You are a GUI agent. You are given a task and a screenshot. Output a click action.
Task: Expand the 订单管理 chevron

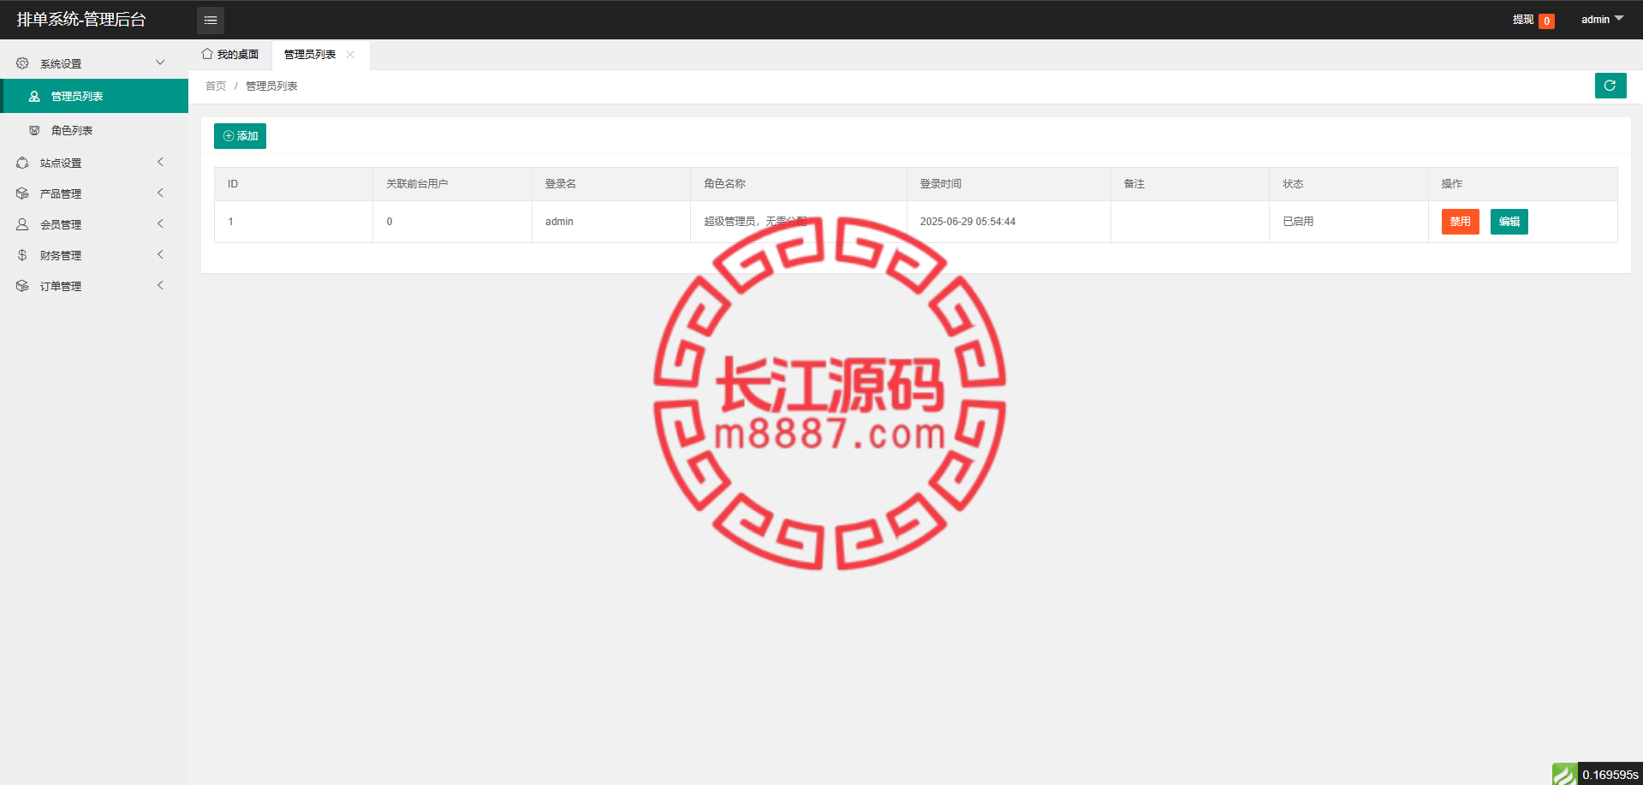point(160,285)
